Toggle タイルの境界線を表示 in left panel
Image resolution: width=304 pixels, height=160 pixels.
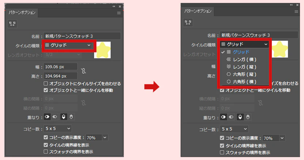pyautogui.click(x=46, y=145)
